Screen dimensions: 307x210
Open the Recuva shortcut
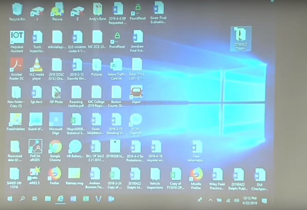(x=57, y=10)
